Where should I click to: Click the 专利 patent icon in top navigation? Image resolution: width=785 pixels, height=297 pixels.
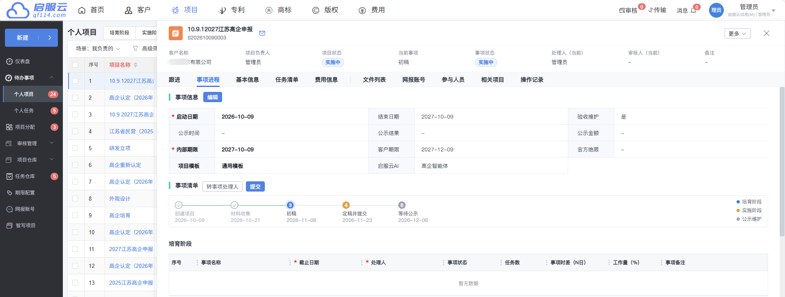[x=222, y=10]
